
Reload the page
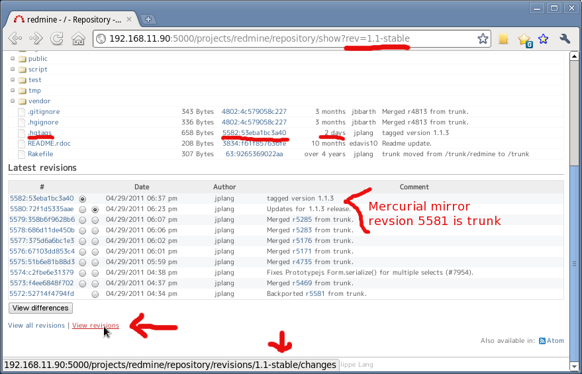[x=57, y=38]
